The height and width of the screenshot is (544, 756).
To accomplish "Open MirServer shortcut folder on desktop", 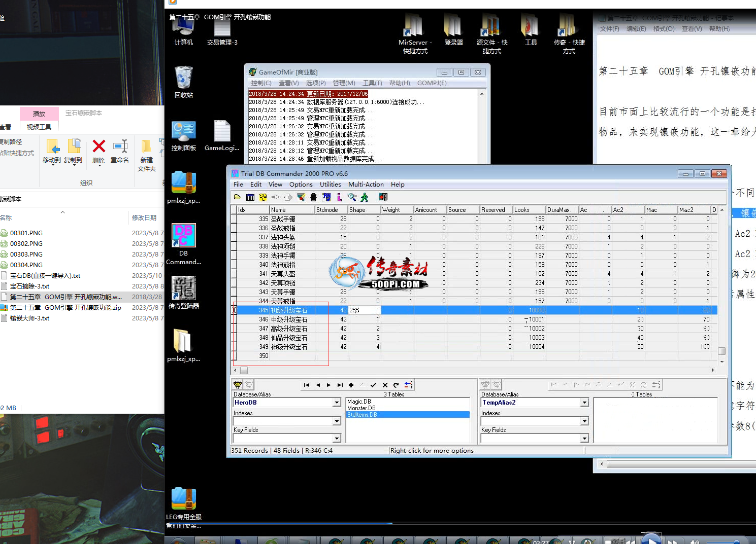I will (x=415, y=33).
